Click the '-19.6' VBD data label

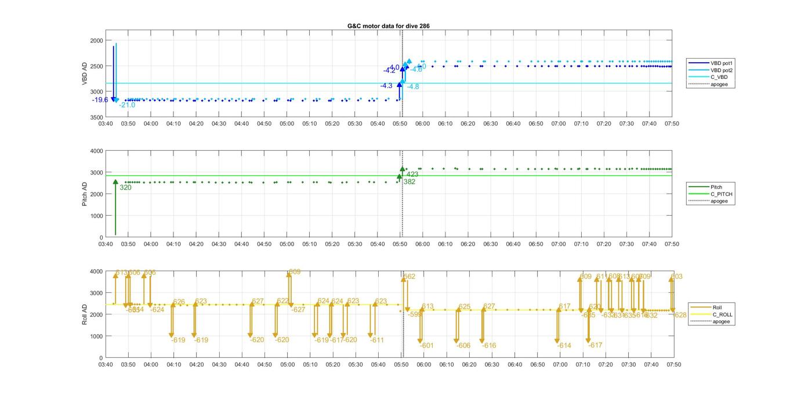[x=100, y=100]
